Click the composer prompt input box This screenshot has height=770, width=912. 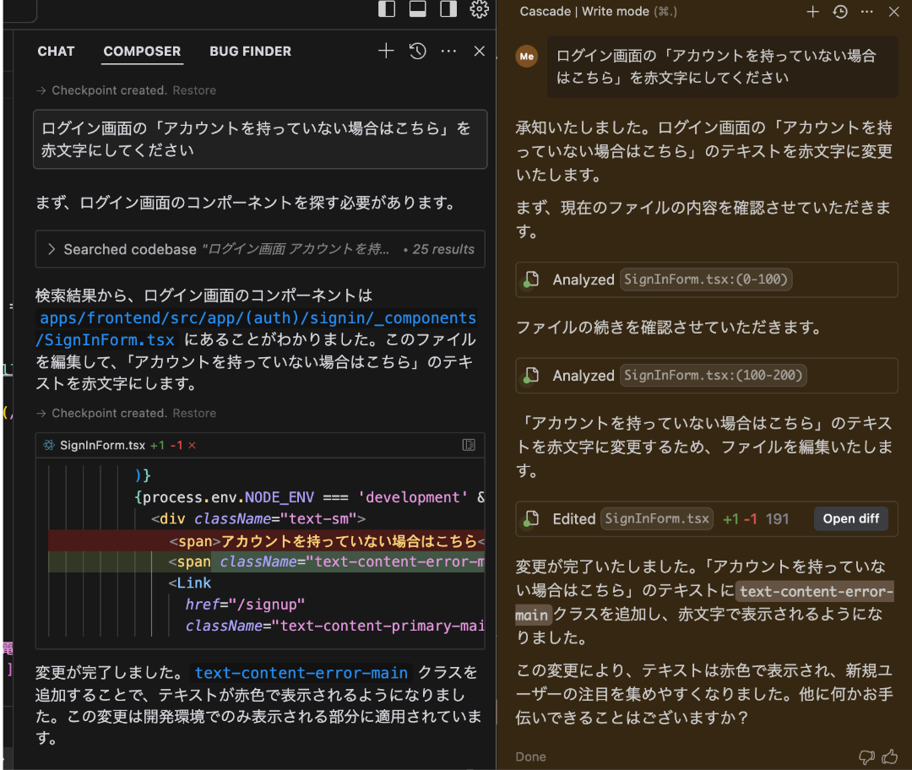(260, 139)
